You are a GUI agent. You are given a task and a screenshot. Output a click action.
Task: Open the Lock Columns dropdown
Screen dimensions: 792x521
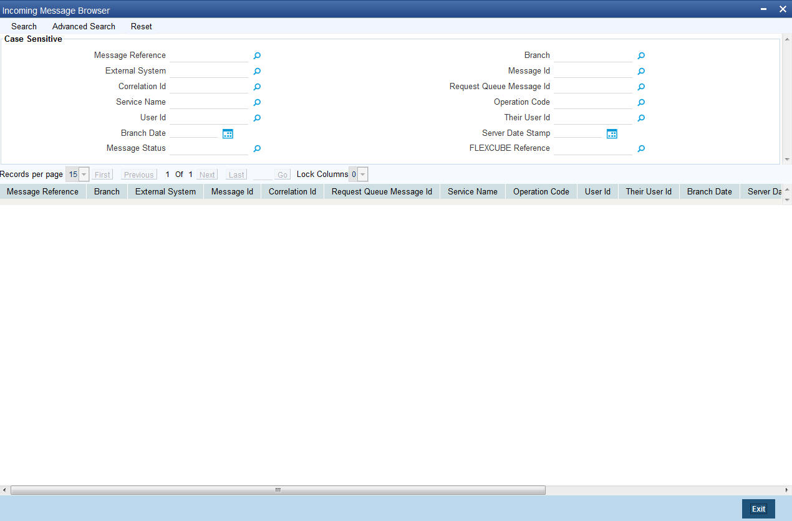click(x=363, y=174)
